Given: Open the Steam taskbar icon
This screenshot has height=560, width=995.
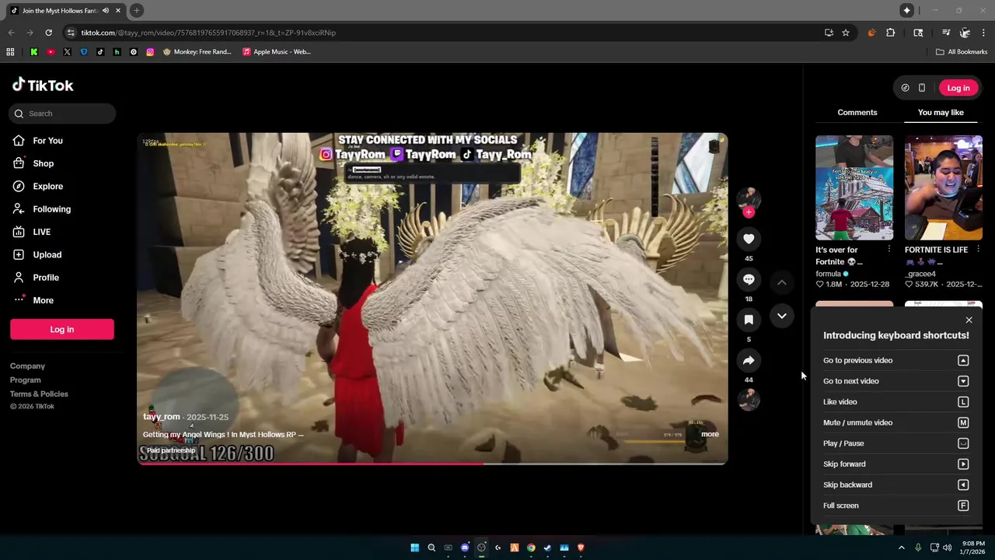Looking at the screenshot, I should (x=547, y=548).
